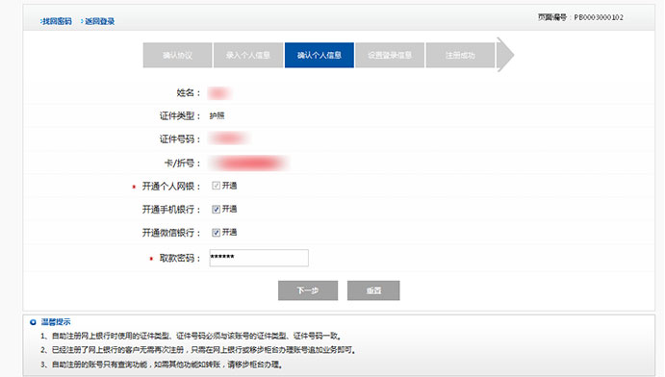The width and height of the screenshot is (665, 377).
Task: Click the 姓名 label
Action: 189,92
